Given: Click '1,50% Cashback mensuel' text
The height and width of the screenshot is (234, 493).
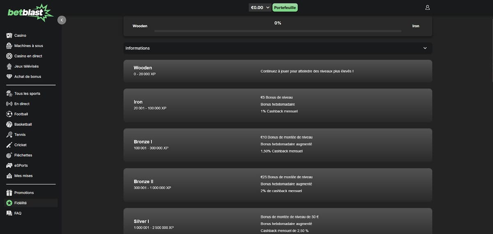Looking at the screenshot, I should (x=281, y=151).
